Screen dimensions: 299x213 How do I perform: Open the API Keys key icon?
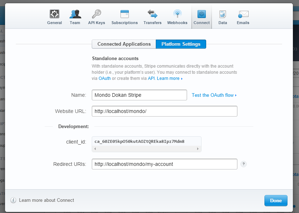96,14
